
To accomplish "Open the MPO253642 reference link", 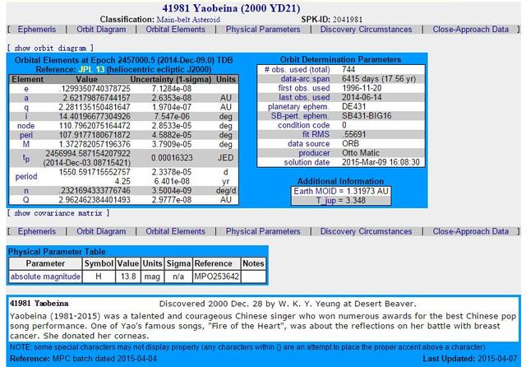I will pyautogui.click(x=216, y=276).
